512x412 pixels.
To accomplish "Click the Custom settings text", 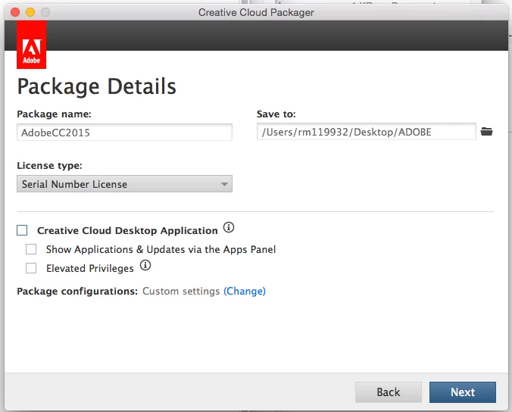I will (181, 291).
